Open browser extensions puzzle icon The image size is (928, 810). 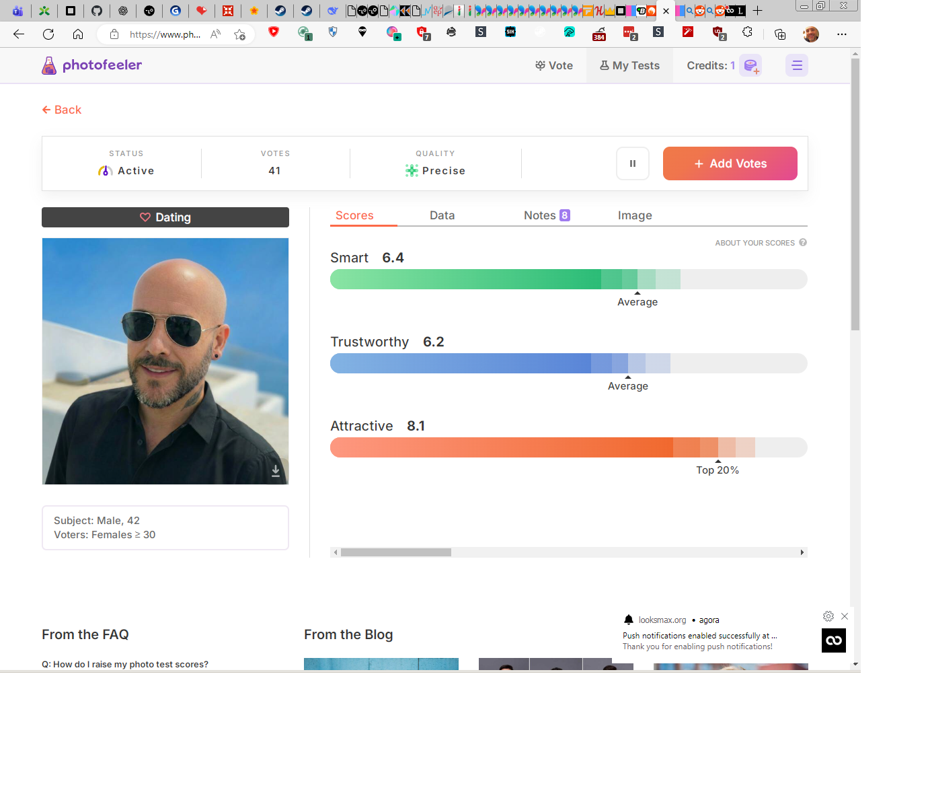[747, 32]
